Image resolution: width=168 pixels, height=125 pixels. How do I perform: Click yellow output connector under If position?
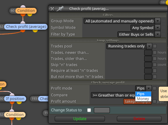(x=19, y=103)
